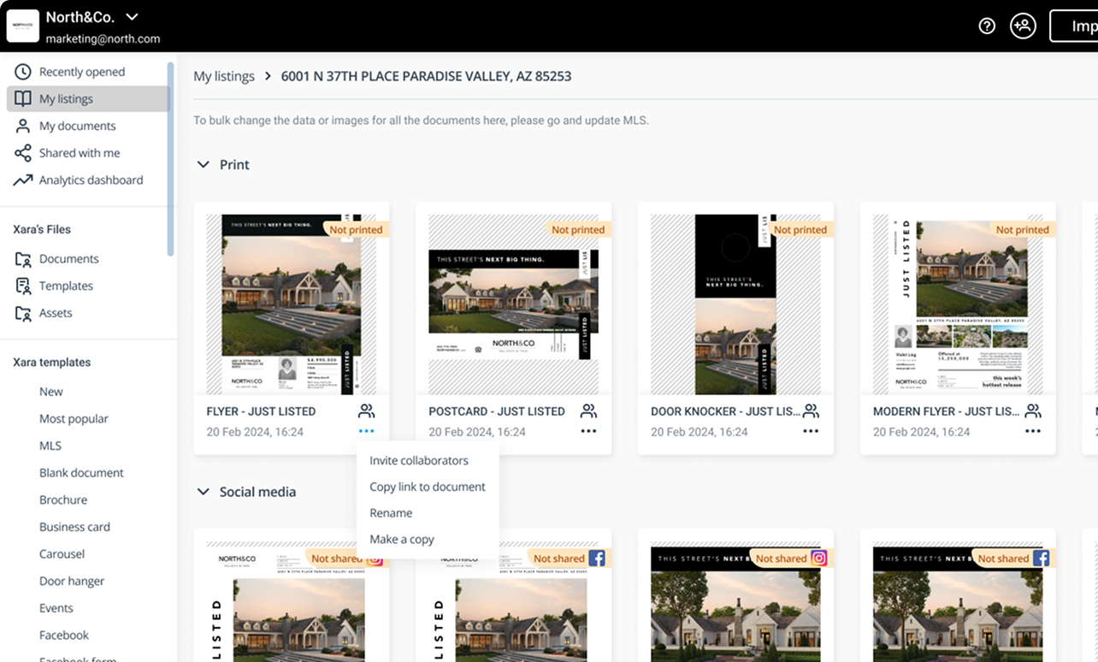This screenshot has height=662, width=1098.
Task: Click collaborators icon on POSTCARD - JUST LISTED
Action: [x=588, y=411]
